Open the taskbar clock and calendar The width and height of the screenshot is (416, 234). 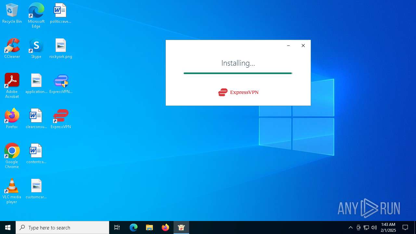[388, 227]
